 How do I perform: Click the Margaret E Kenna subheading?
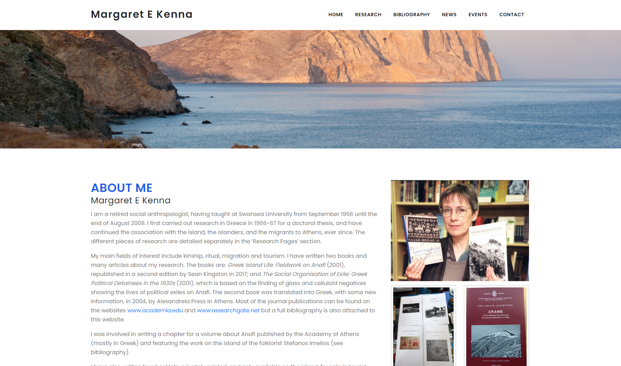click(131, 201)
